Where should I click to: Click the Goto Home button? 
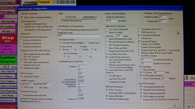pyautogui.click(x=8, y=95)
